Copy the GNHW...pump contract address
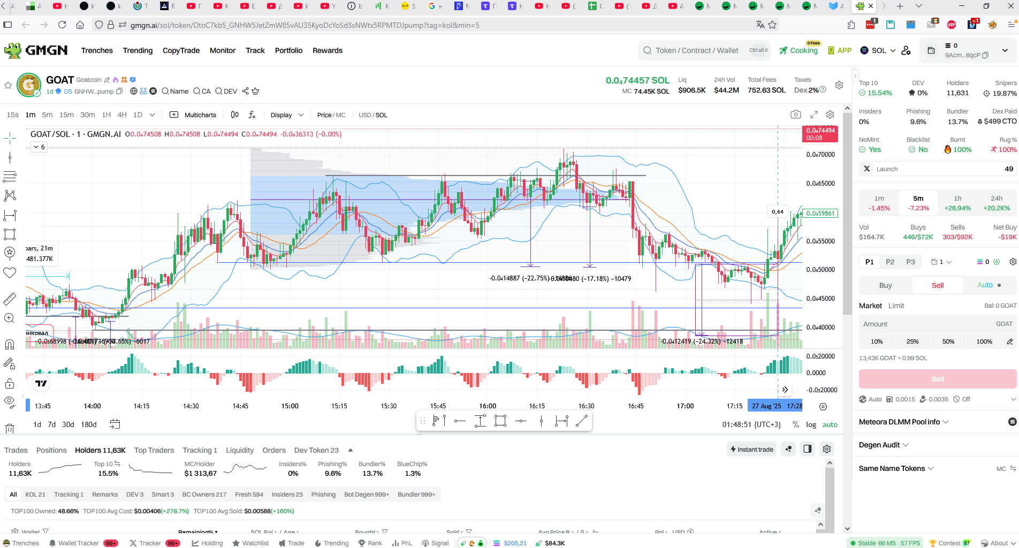The height and width of the screenshot is (548, 1019). [x=119, y=92]
